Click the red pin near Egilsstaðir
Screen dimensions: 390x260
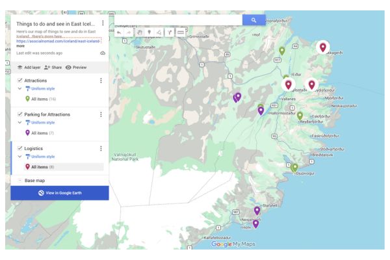point(288,84)
